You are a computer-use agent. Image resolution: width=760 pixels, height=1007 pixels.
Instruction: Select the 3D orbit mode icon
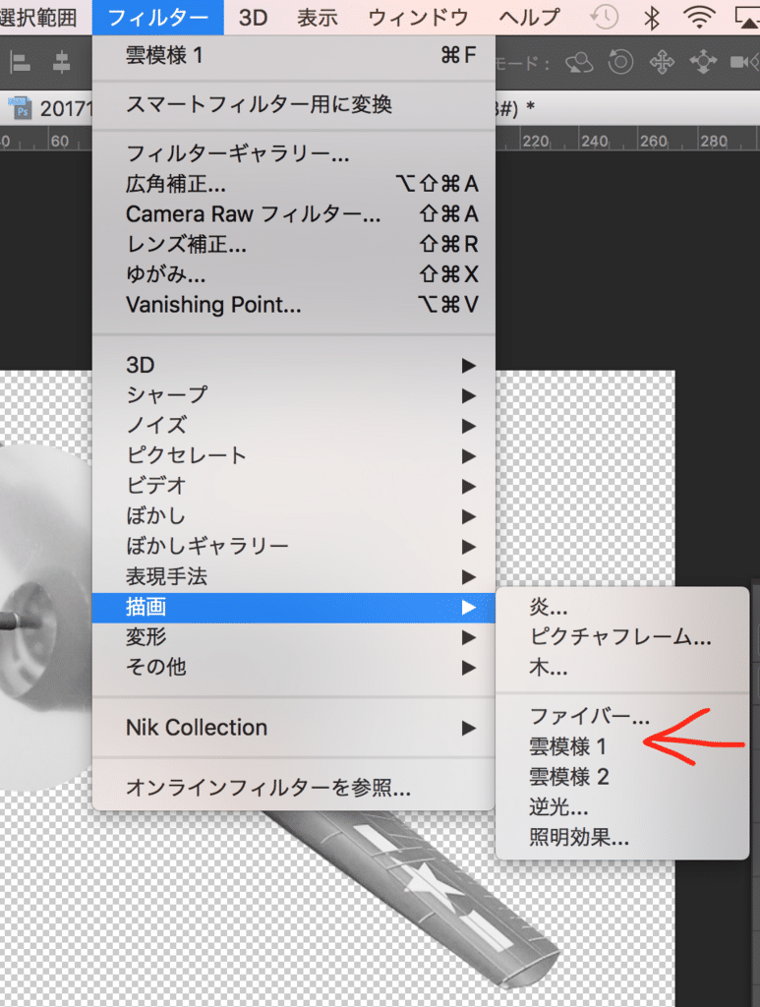click(x=580, y=63)
